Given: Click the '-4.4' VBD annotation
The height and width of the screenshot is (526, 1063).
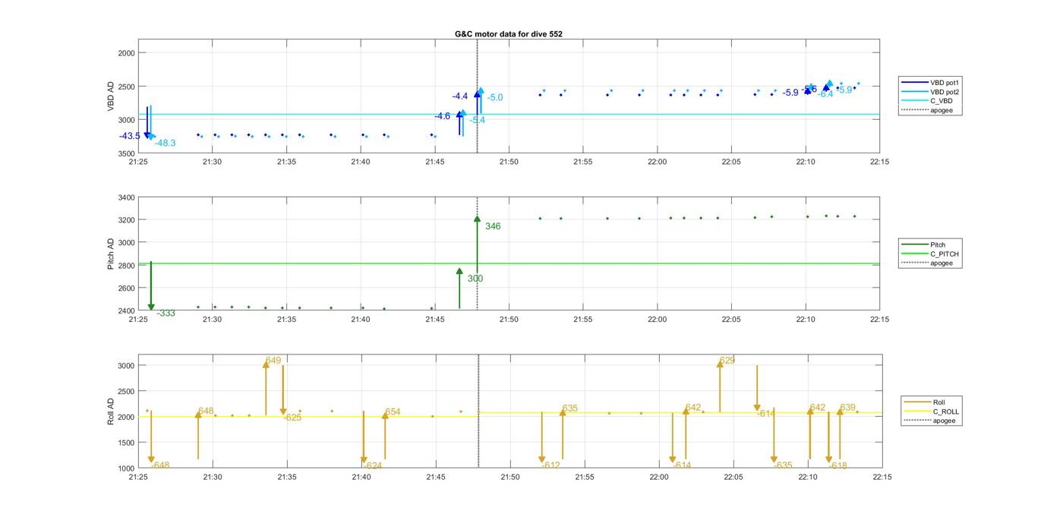Looking at the screenshot, I should click(460, 96).
